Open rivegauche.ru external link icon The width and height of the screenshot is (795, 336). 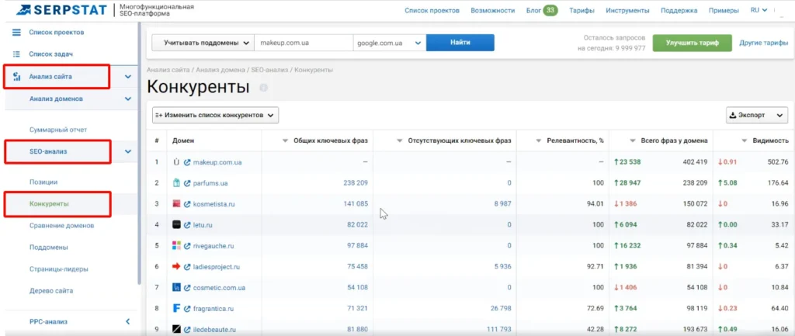point(187,246)
